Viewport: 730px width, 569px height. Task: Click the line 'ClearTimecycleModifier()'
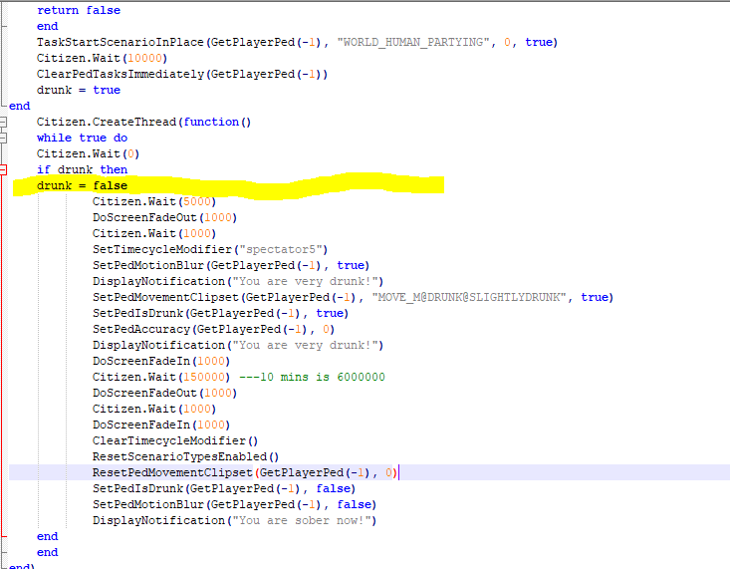pyautogui.click(x=175, y=440)
